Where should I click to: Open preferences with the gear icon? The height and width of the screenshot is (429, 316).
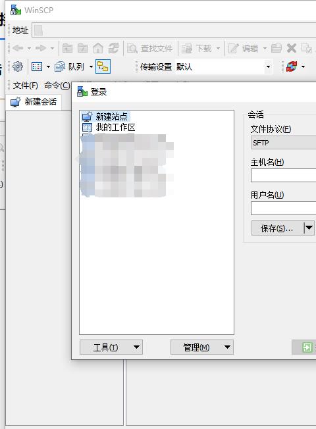pyautogui.click(x=18, y=66)
